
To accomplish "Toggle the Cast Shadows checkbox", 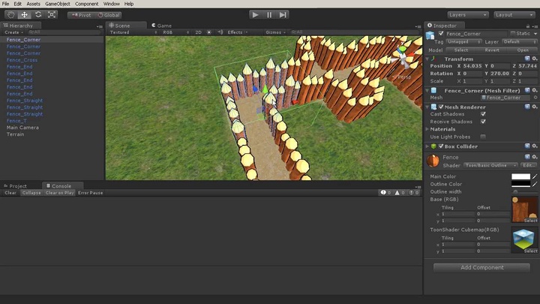I will [x=483, y=113].
